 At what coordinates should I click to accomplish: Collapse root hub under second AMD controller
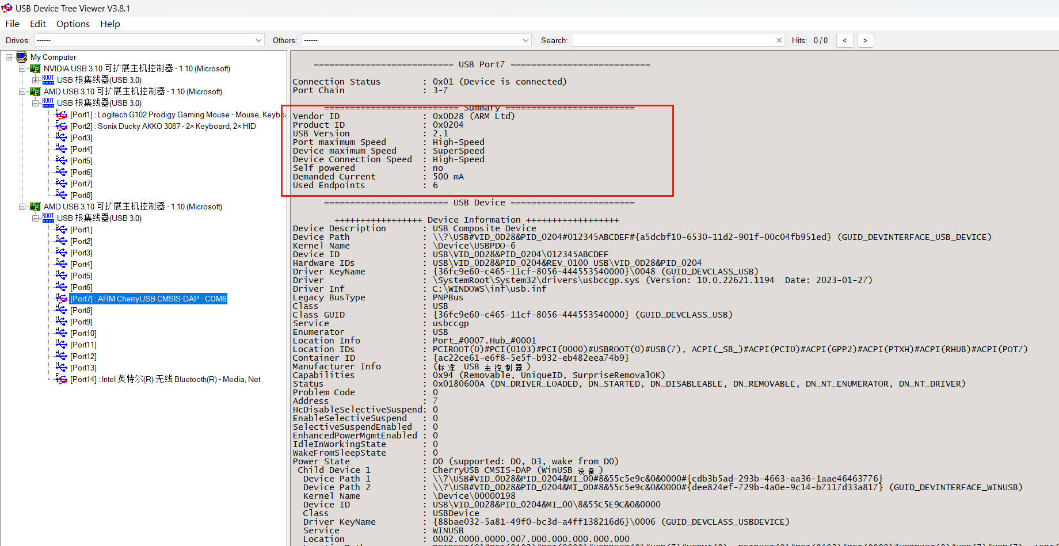tap(35, 218)
